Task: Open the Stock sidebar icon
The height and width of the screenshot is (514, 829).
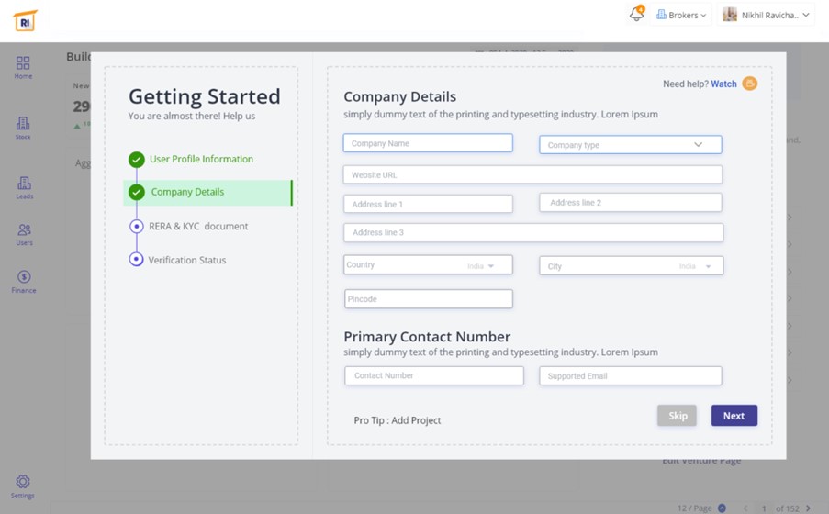Action: [23, 128]
